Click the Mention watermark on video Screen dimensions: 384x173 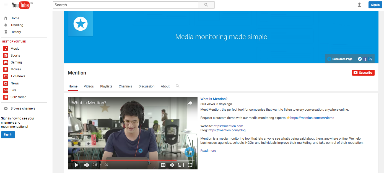pos(190,152)
